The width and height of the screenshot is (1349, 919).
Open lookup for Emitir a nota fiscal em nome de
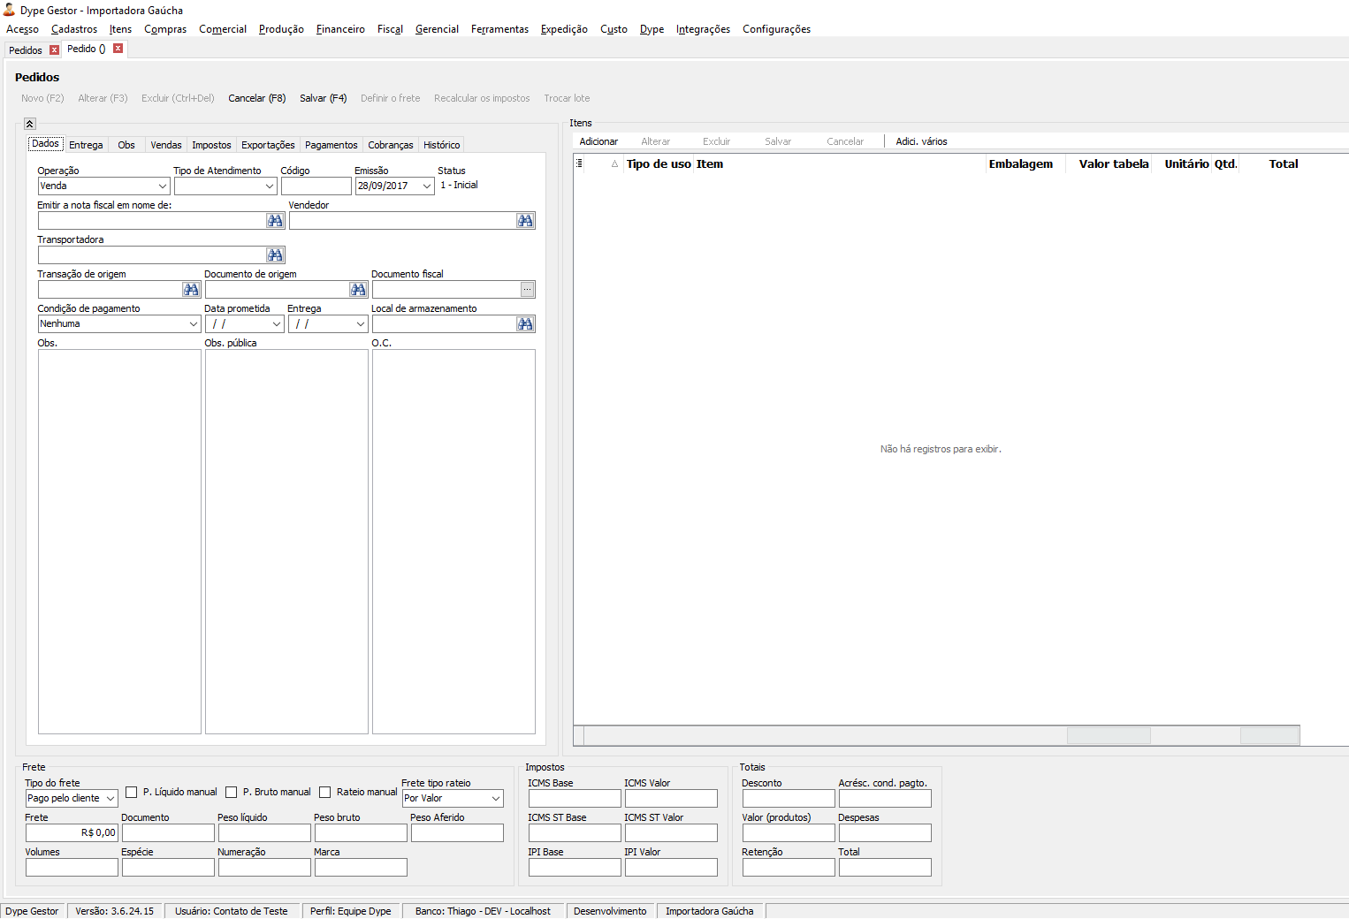click(275, 221)
